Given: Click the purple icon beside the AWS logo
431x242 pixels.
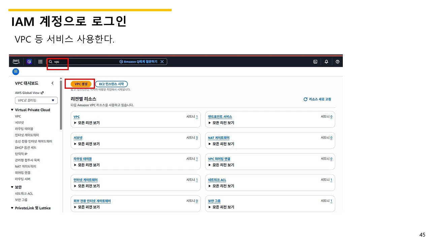Looking at the screenshot, I should [29, 62].
